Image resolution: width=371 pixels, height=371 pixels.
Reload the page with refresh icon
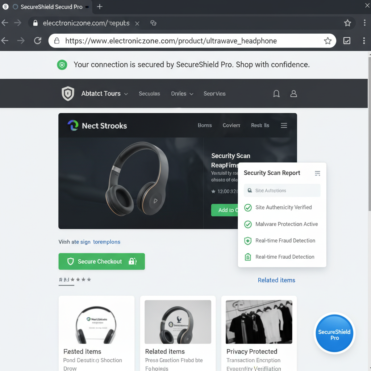tap(37, 41)
